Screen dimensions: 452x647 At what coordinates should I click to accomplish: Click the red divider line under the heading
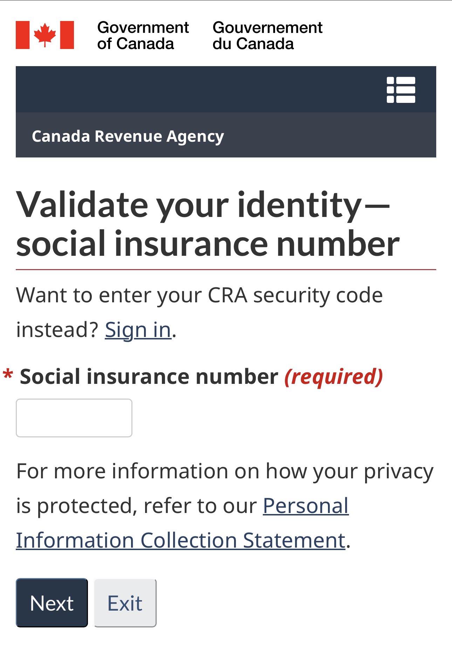pos(226,269)
